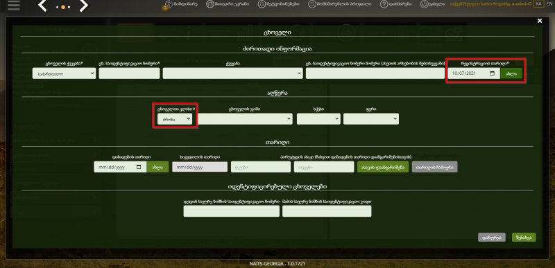
Task: Click the new identification number field
Action: pyautogui.click(x=375, y=73)
